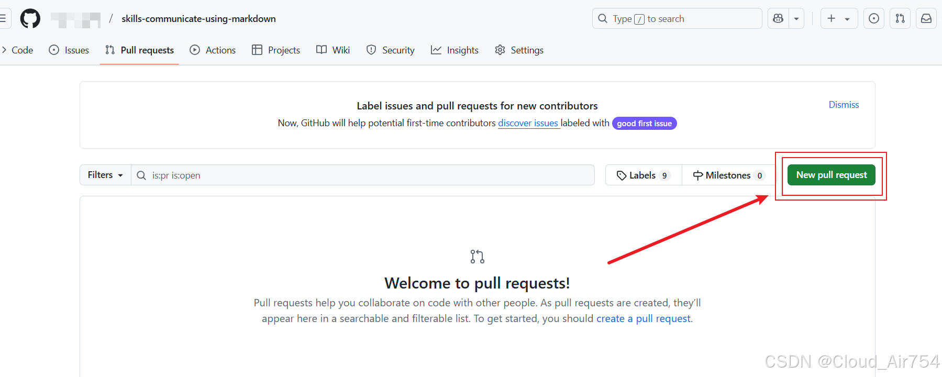This screenshot has height=377, width=942.
Task: Open the notifications inbox icon
Action: (926, 19)
